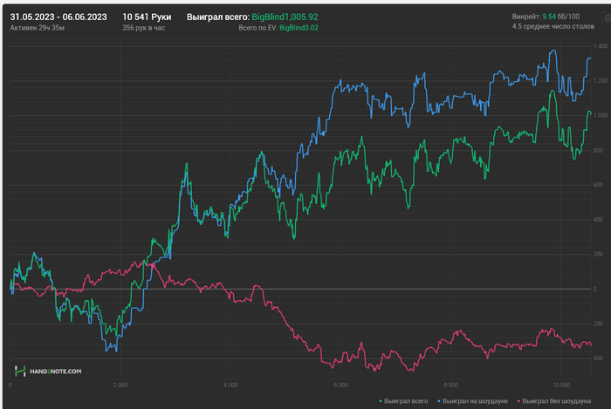The width and height of the screenshot is (611, 409).
Task: Click the 1 400 y-axis label
Action: (x=601, y=45)
